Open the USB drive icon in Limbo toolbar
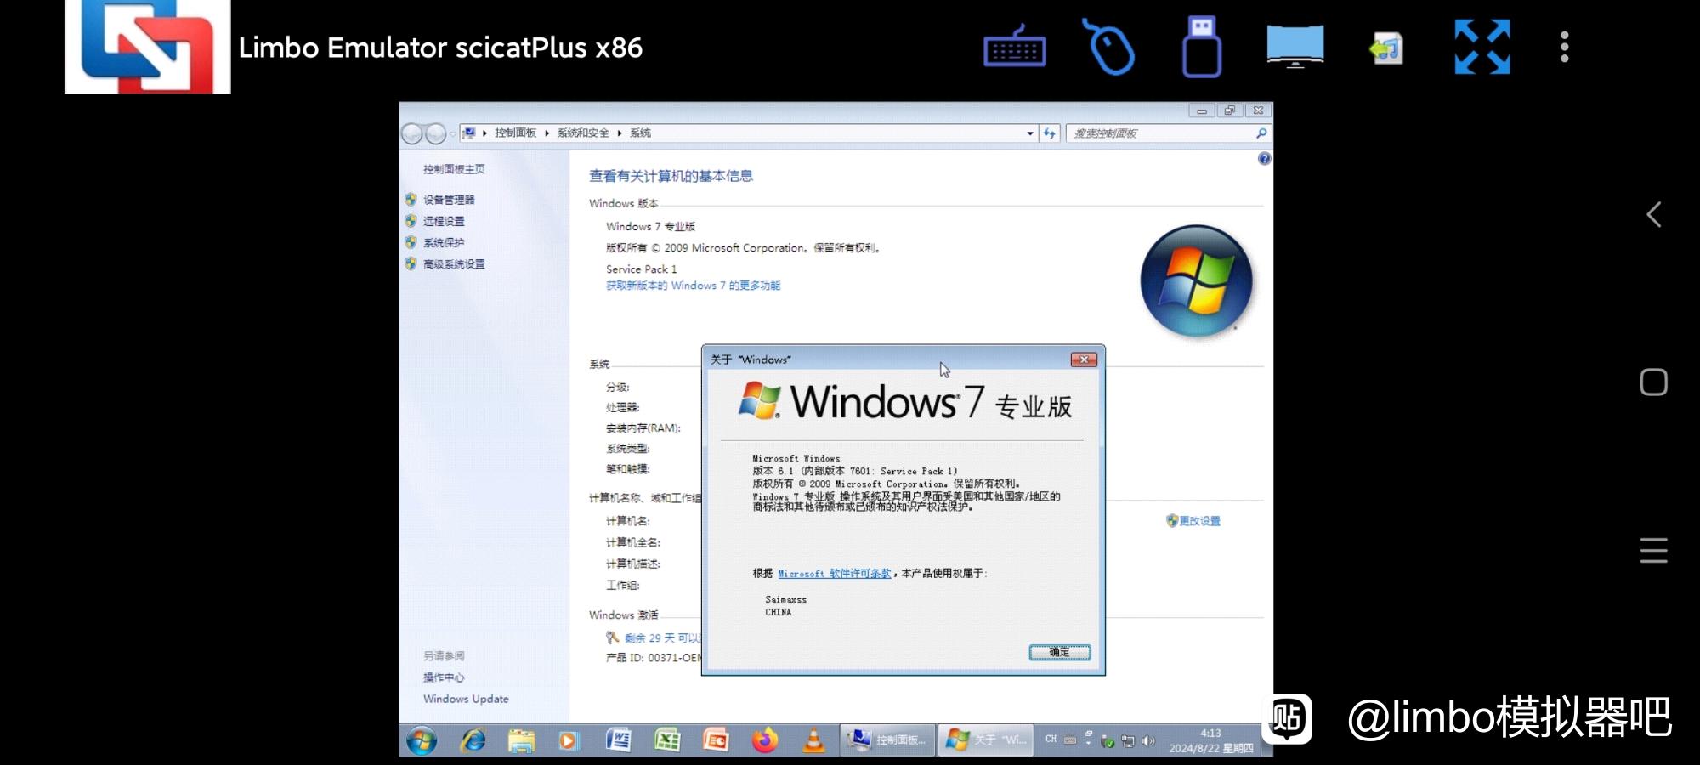 [1201, 48]
